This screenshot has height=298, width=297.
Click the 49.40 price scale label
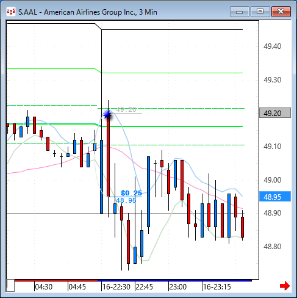click(273, 46)
